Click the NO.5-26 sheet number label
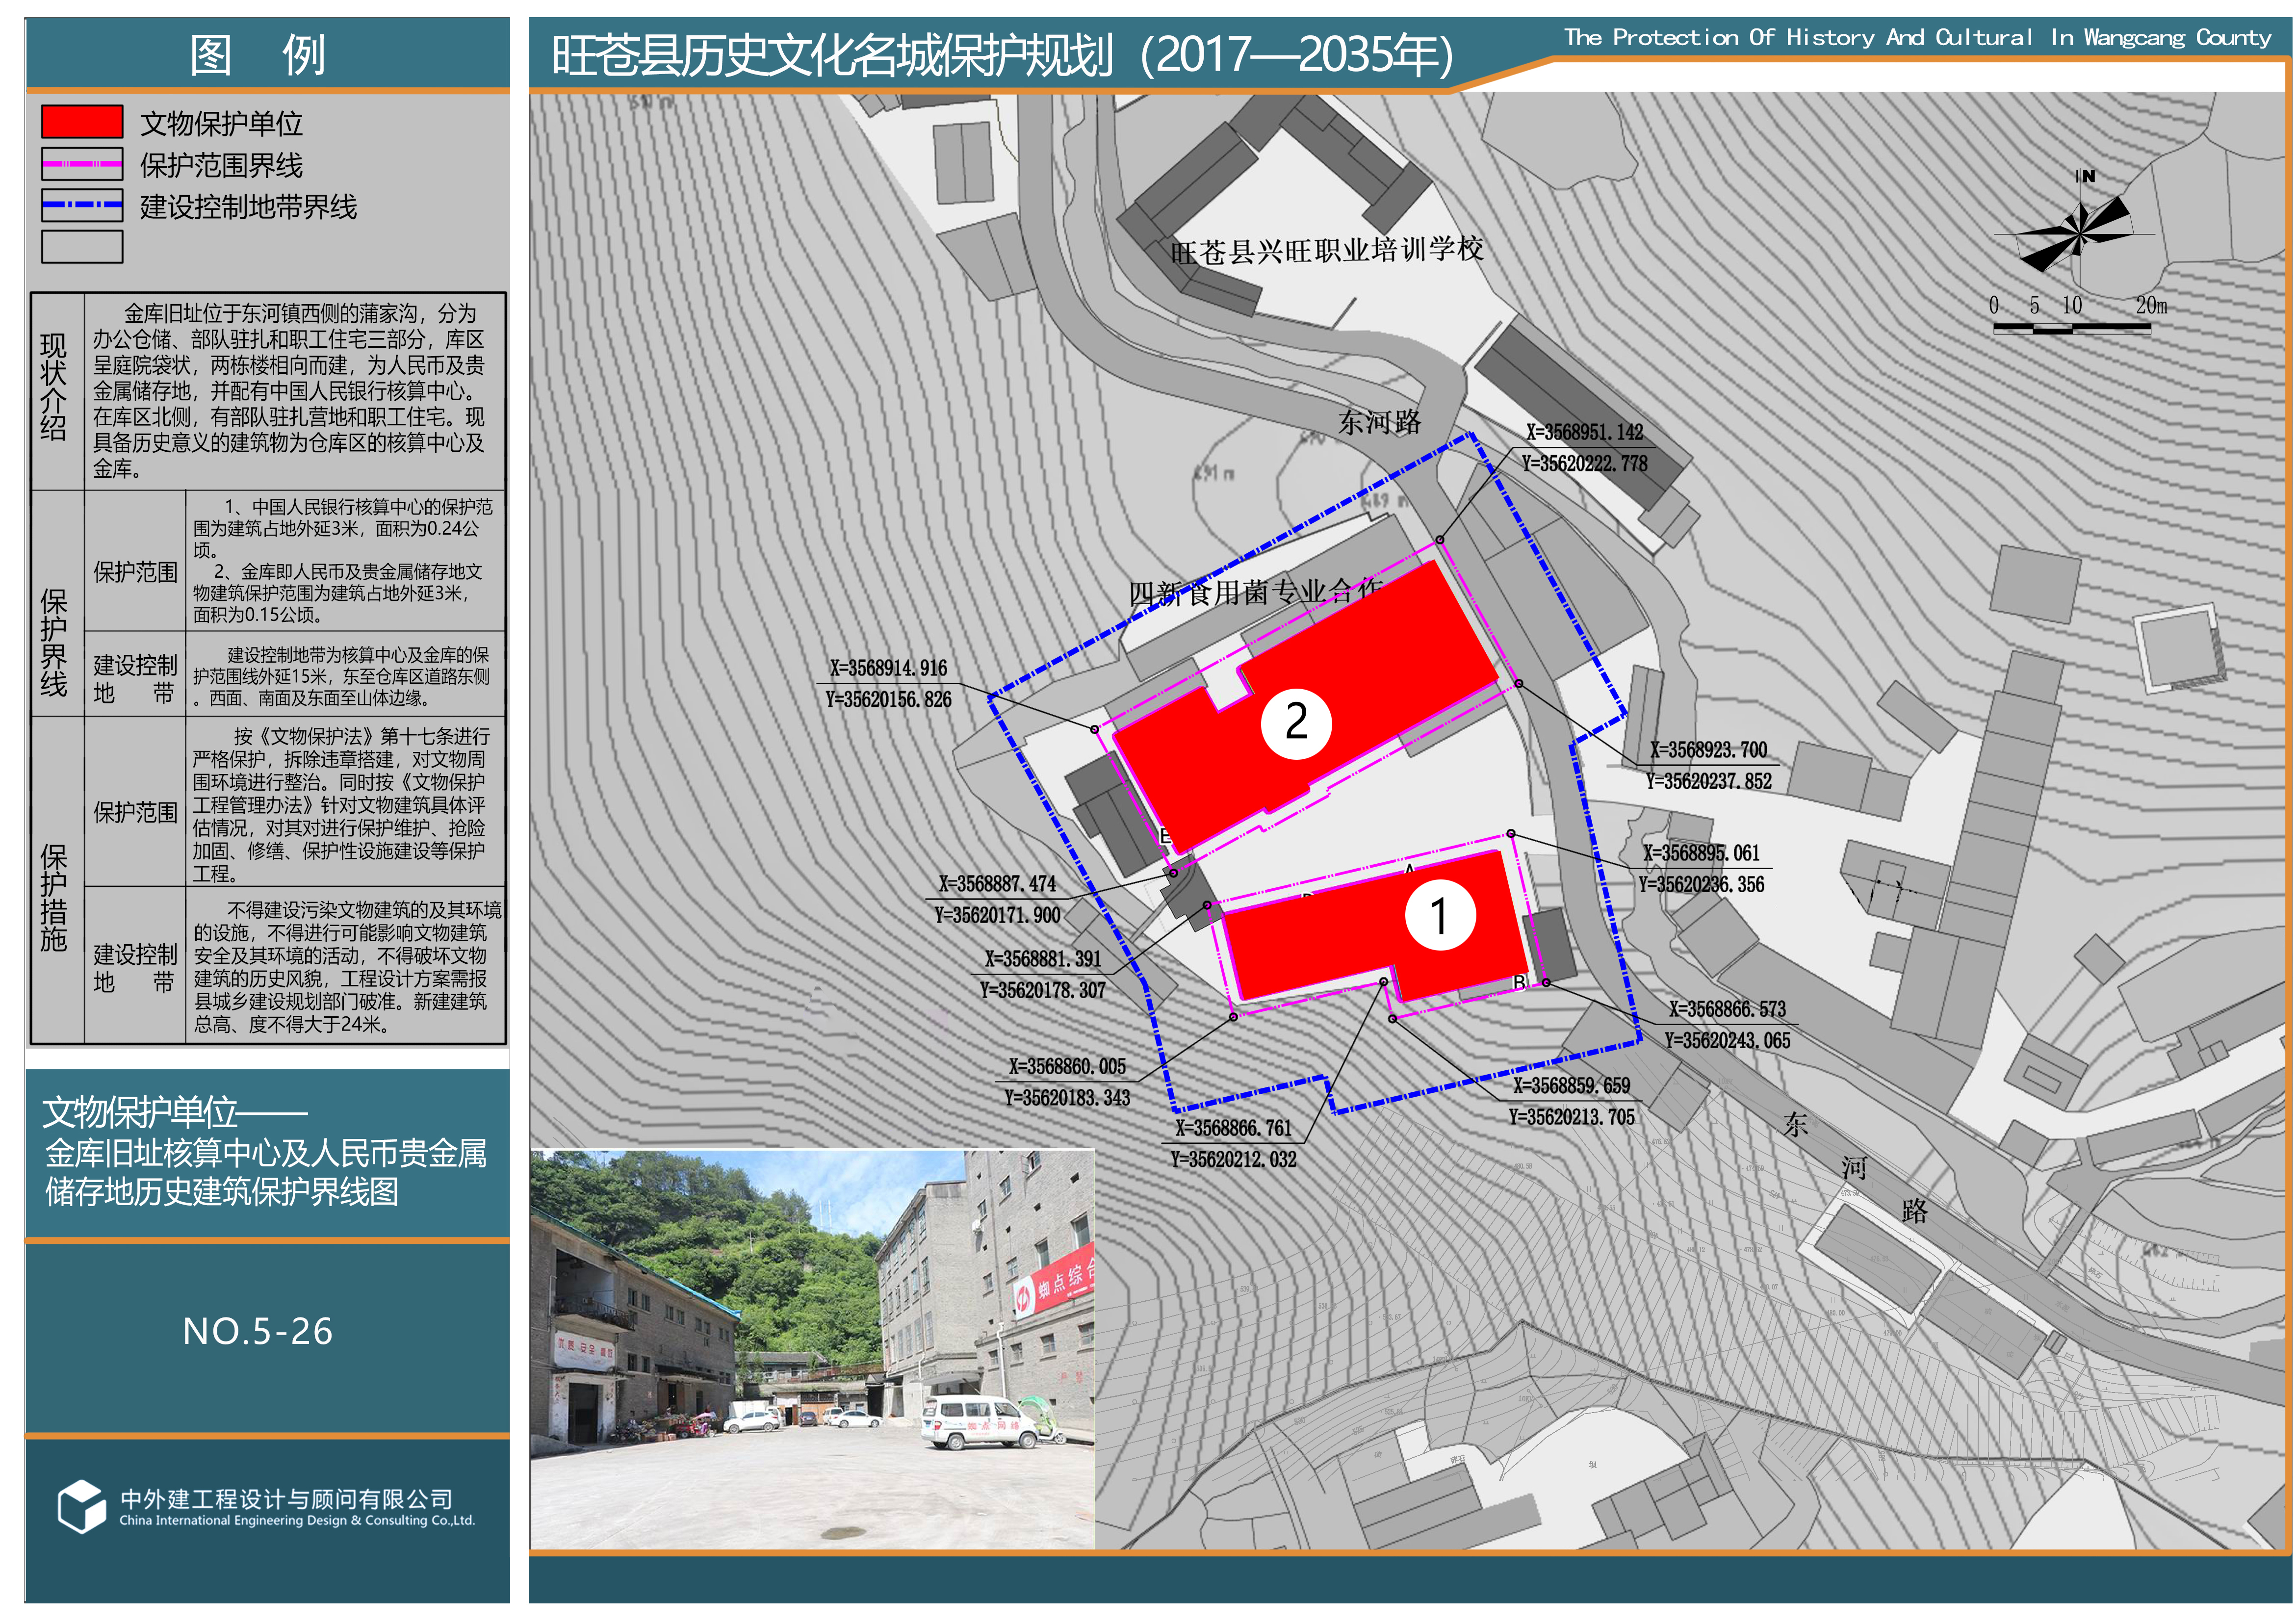Screen dimensions: 2296x1624 [x=257, y=1331]
